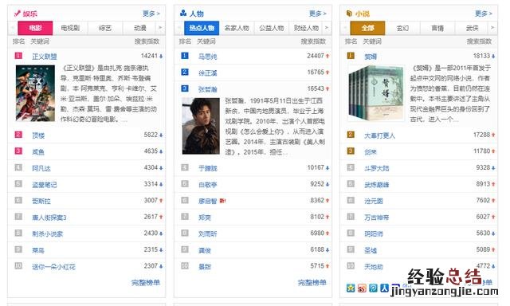This screenshot has height=306, width=510.
Task: Open the 唐人街探案3 keyword link
Action: [x=49, y=218]
